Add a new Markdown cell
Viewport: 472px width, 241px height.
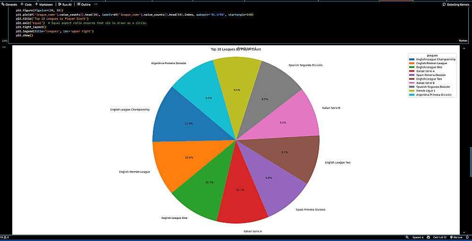44,5
